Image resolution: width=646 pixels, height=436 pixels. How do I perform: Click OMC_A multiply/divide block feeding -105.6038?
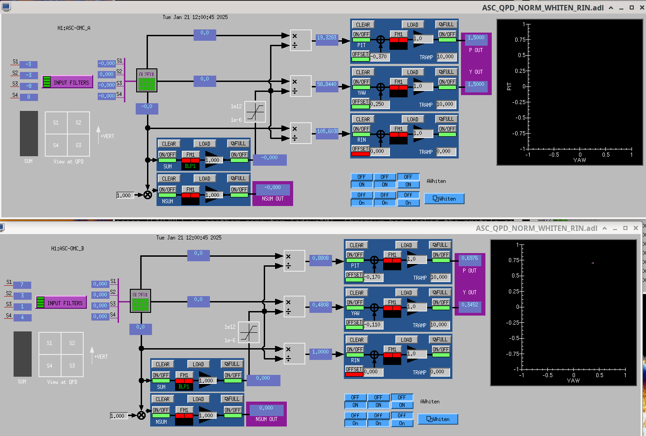300,133
